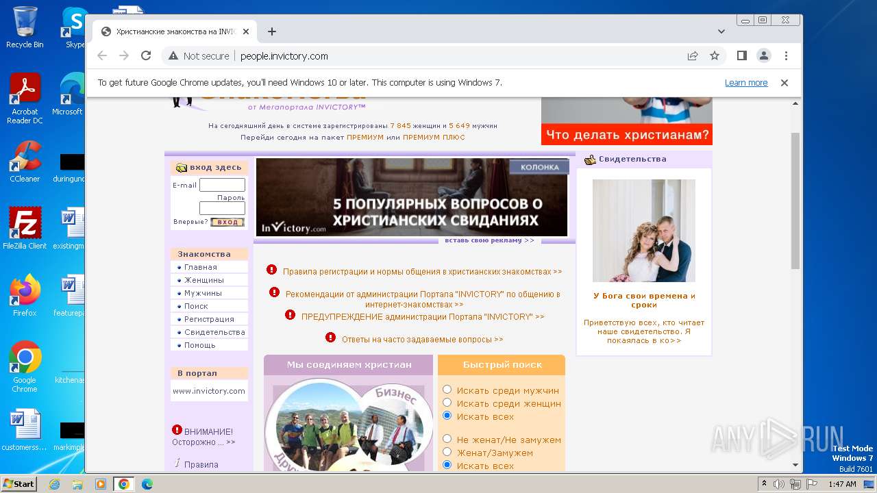Click вставь свою рекламу link
This screenshot has height=493, width=877.
[x=489, y=240]
